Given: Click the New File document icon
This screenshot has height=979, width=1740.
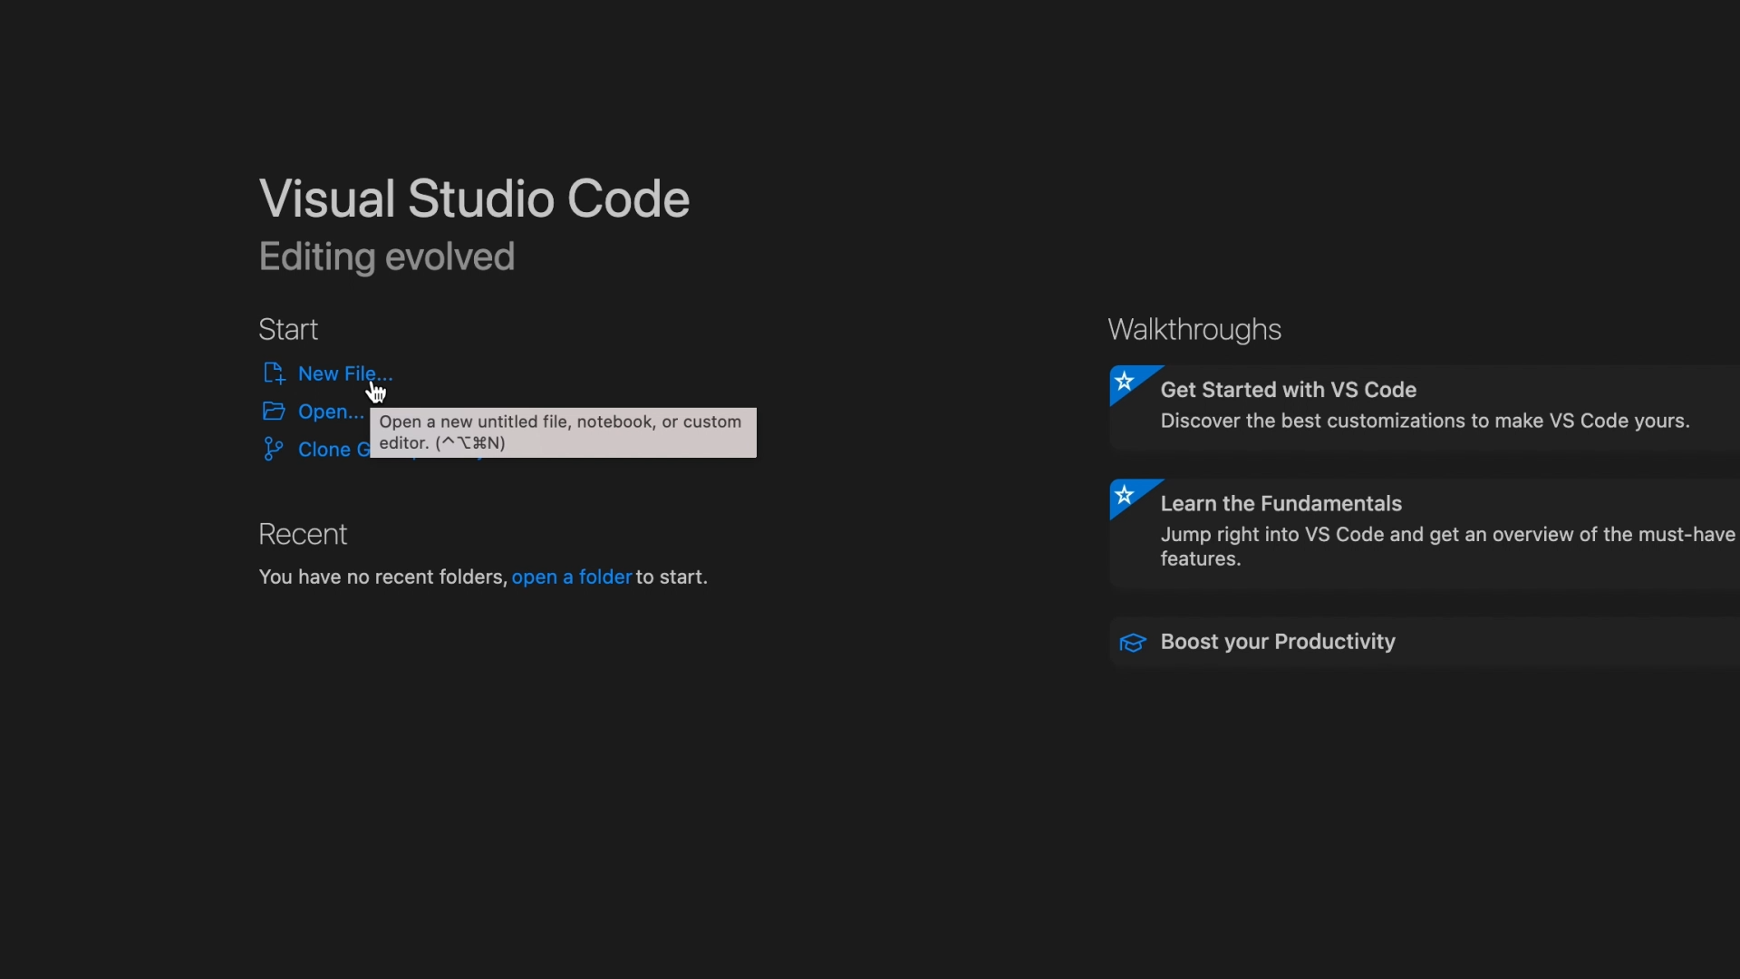Looking at the screenshot, I should (274, 373).
